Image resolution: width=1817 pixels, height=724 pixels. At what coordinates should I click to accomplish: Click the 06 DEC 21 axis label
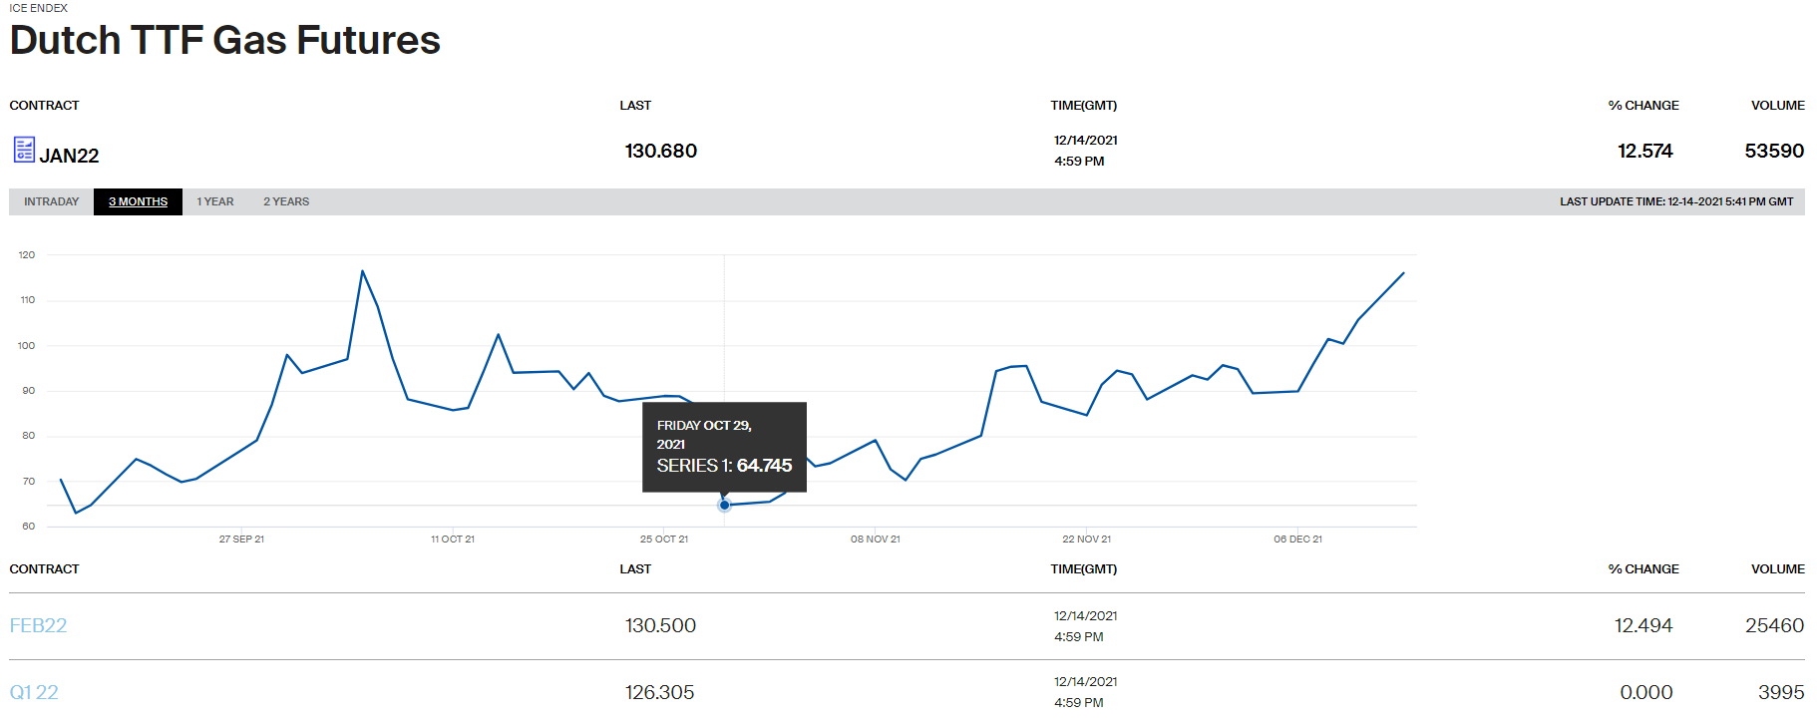(x=1298, y=540)
